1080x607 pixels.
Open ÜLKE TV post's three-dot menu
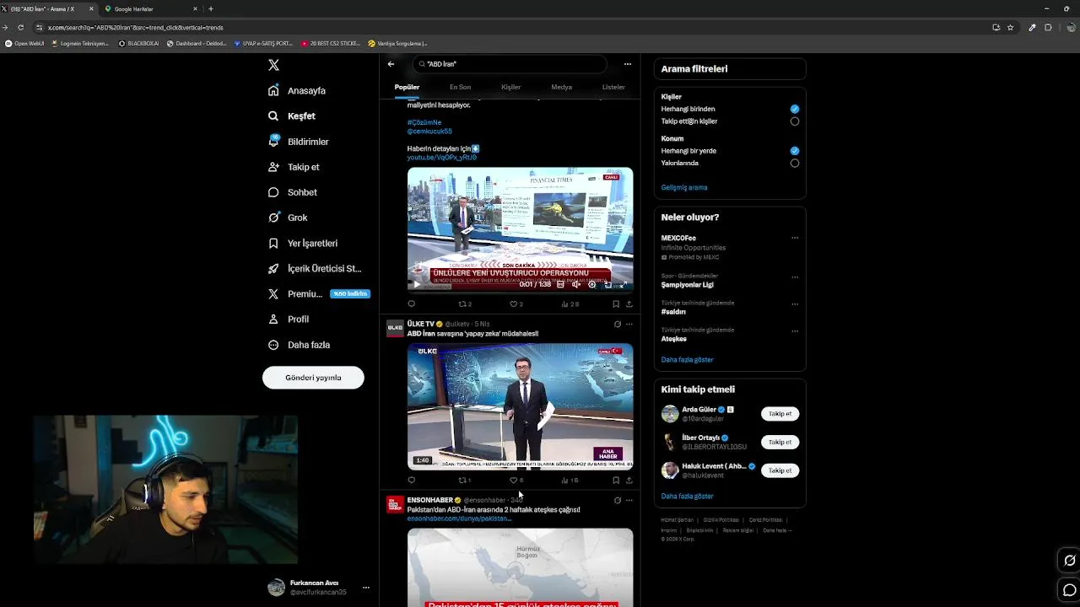(x=629, y=324)
